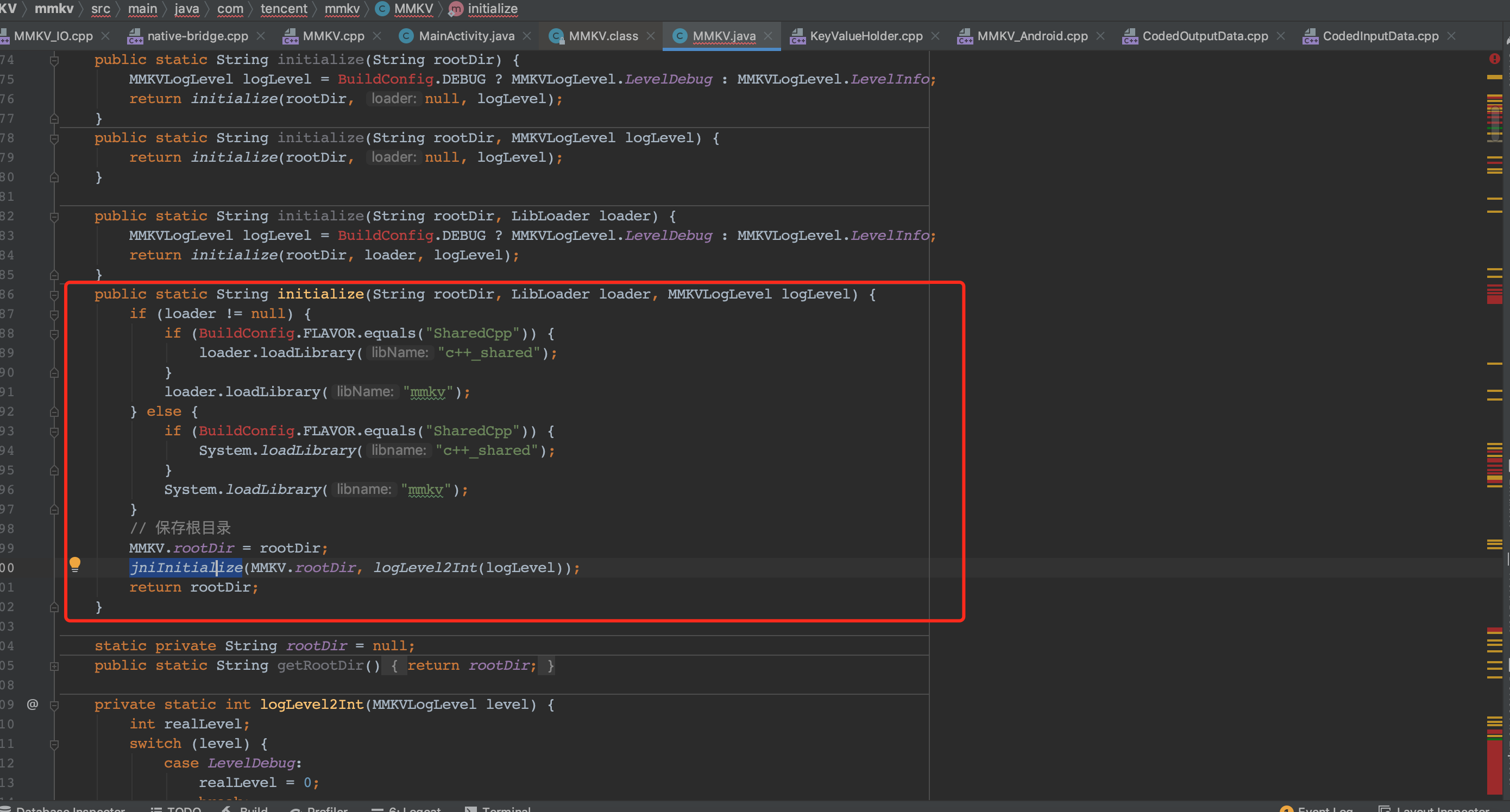Image resolution: width=1510 pixels, height=812 pixels.
Task: Click the yellow light bulb intention icon
Action: coord(75,564)
